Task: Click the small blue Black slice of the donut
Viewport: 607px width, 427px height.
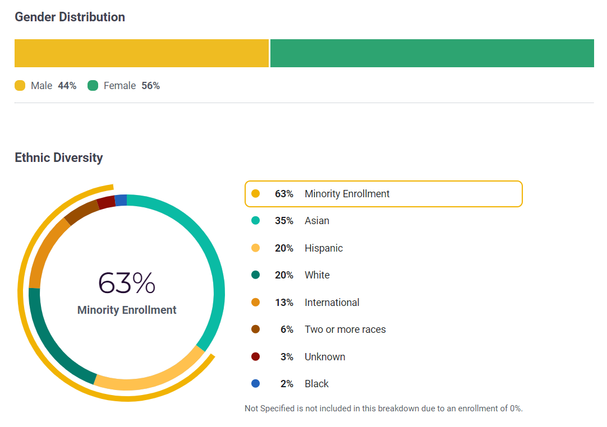Action: pos(121,200)
